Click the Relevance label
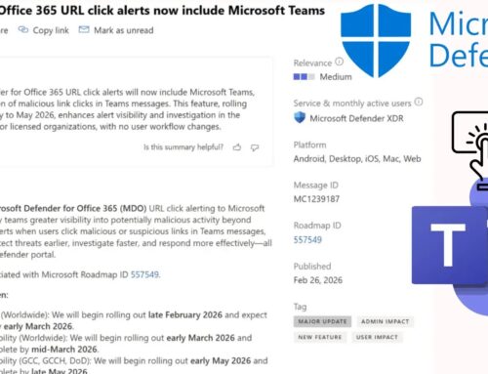Viewport: 488px width, 374px height. pos(312,63)
